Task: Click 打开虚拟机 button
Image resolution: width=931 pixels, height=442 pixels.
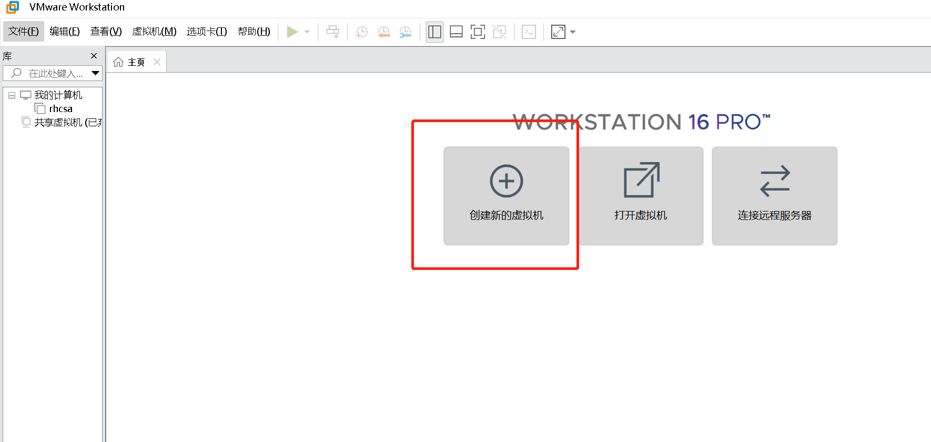Action: [x=641, y=196]
